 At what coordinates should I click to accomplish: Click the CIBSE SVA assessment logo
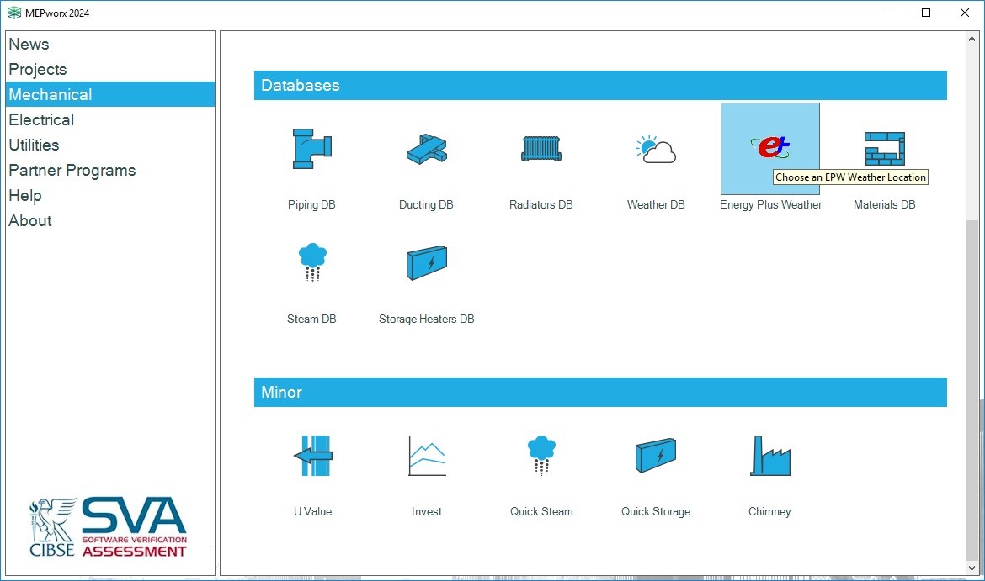(x=108, y=527)
